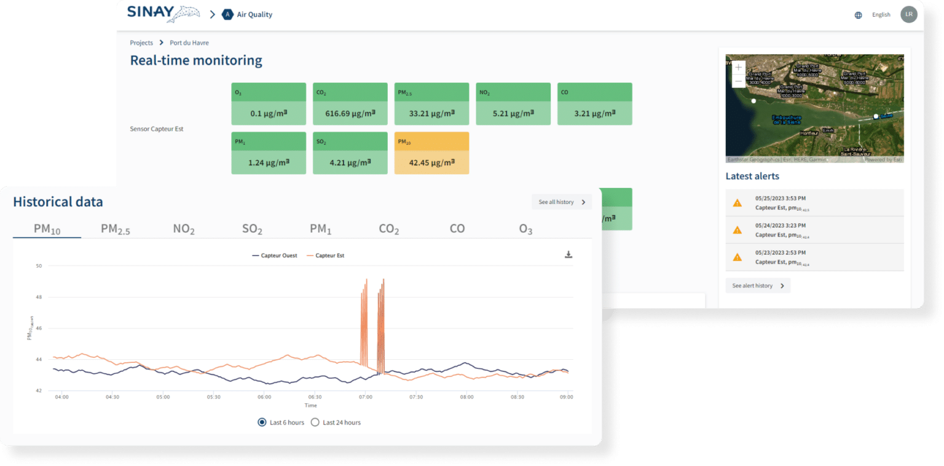Click the yellow PM10 value card showing 42.45
Screen dimensions: 944x466
431,153
